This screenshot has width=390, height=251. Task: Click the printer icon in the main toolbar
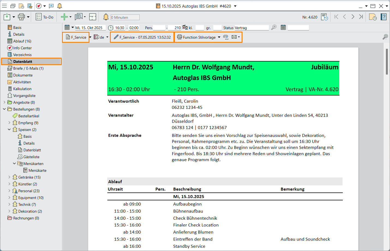21,17
